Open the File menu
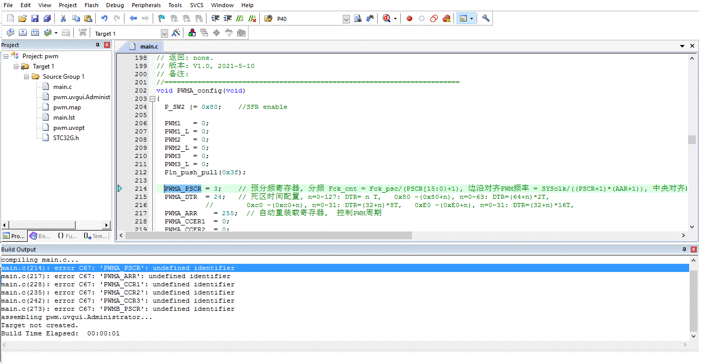Viewport: 702px width, 364px height. click(8, 5)
